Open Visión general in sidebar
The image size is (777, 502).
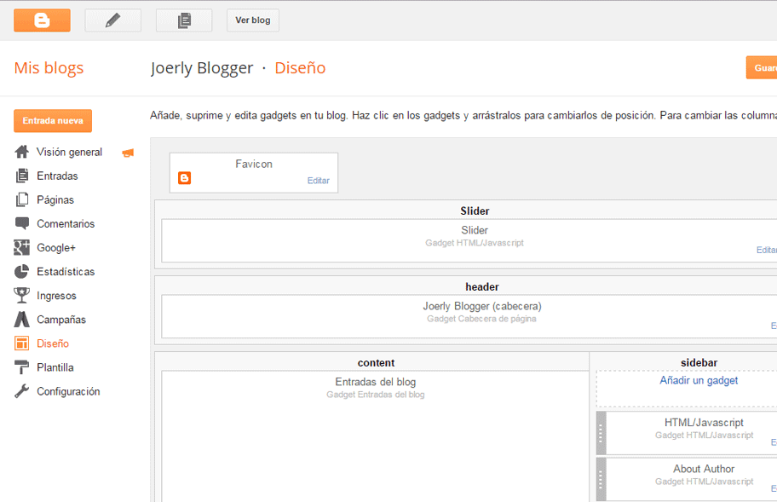(69, 153)
